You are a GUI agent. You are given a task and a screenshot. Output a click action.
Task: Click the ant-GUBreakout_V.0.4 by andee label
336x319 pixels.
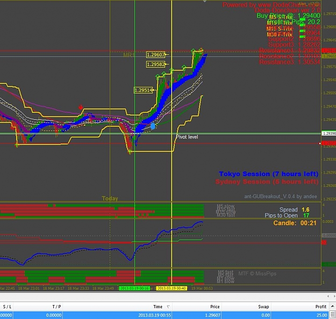(x=281, y=197)
